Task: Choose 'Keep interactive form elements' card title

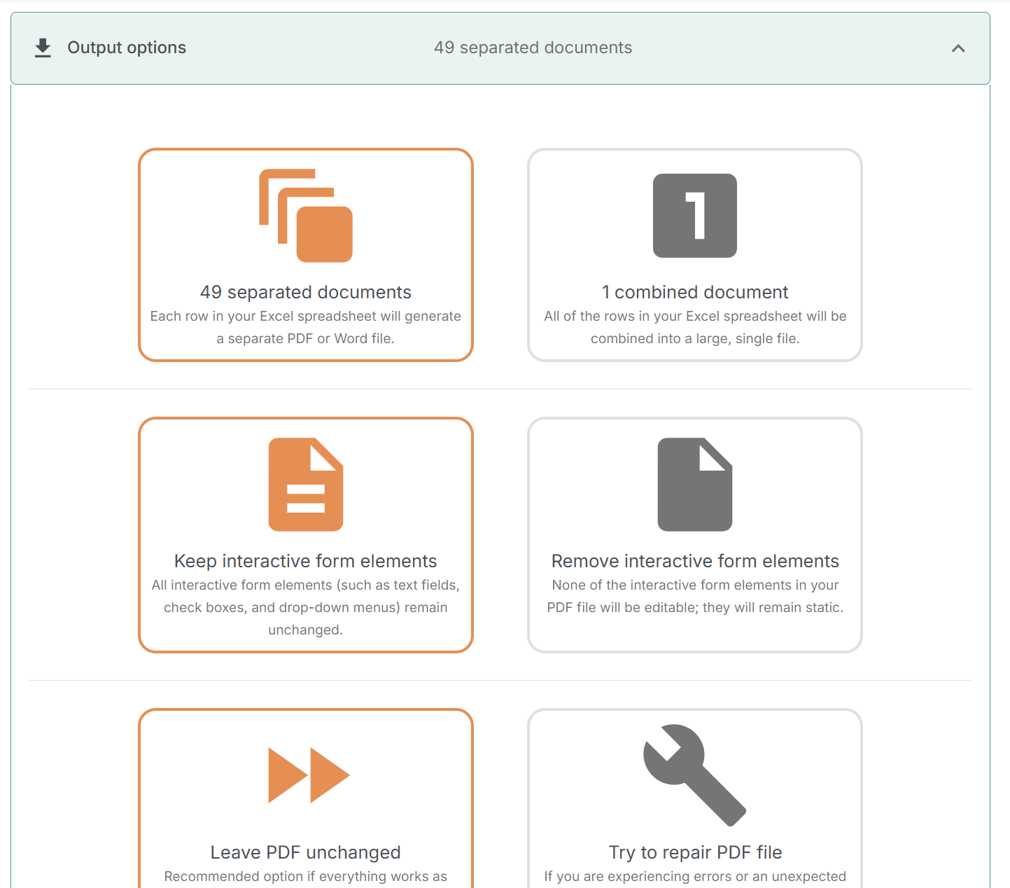Action: 305,561
